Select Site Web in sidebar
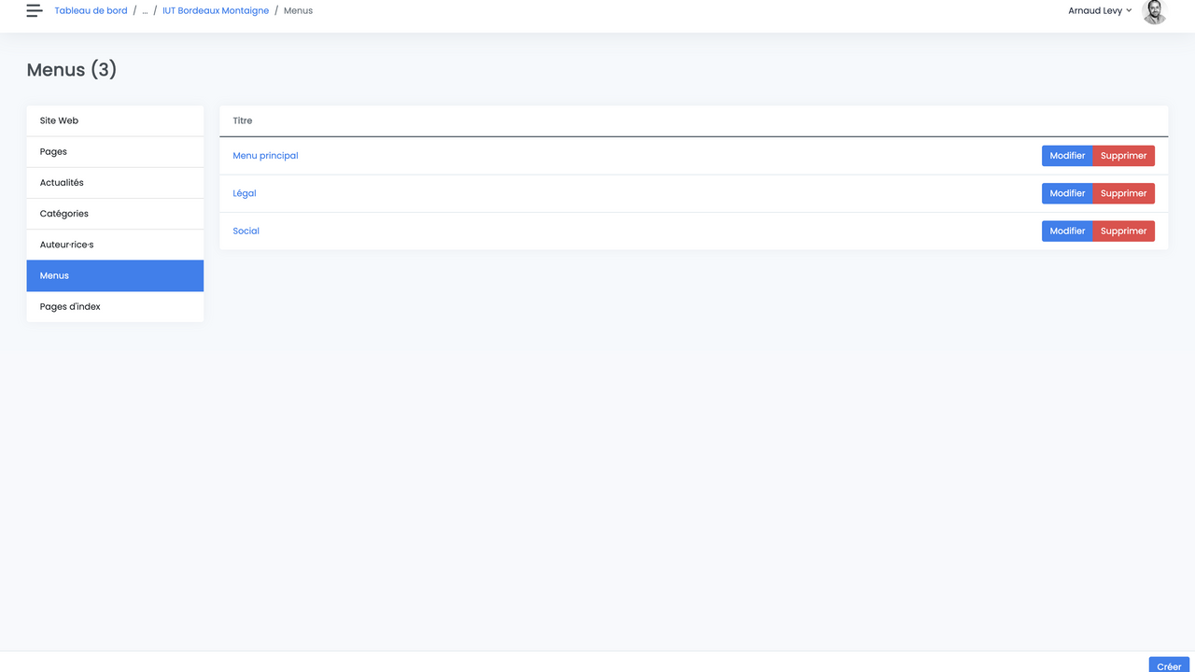The width and height of the screenshot is (1195, 672). [x=115, y=120]
